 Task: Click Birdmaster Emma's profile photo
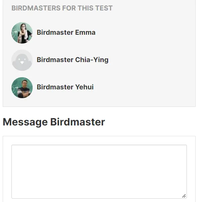click(22, 33)
